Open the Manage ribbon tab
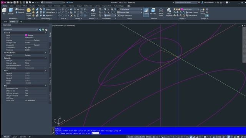Screen dimensions: 246x138 (71, 6)
